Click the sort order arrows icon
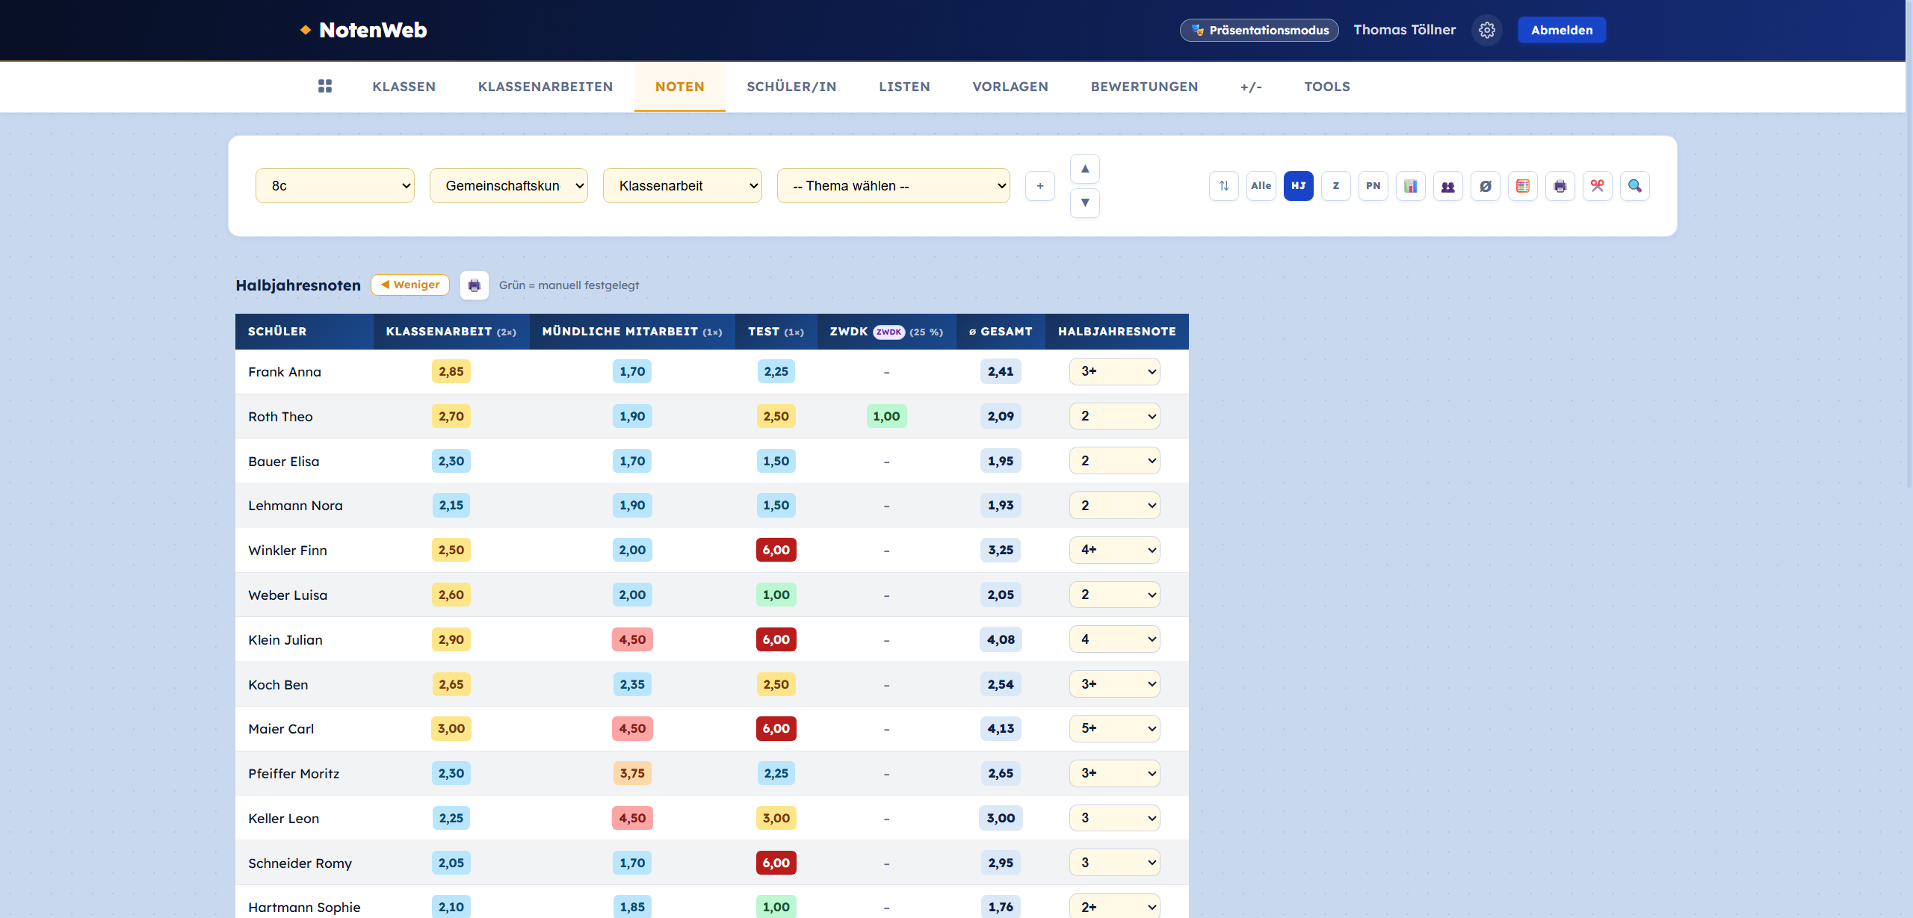This screenshot has width=1913, height=918. click(1223, 186)
